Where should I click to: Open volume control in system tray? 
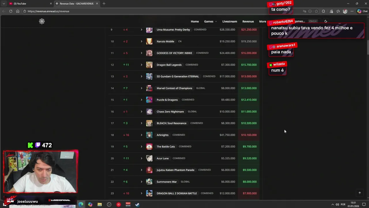click(x=337, y=205)
